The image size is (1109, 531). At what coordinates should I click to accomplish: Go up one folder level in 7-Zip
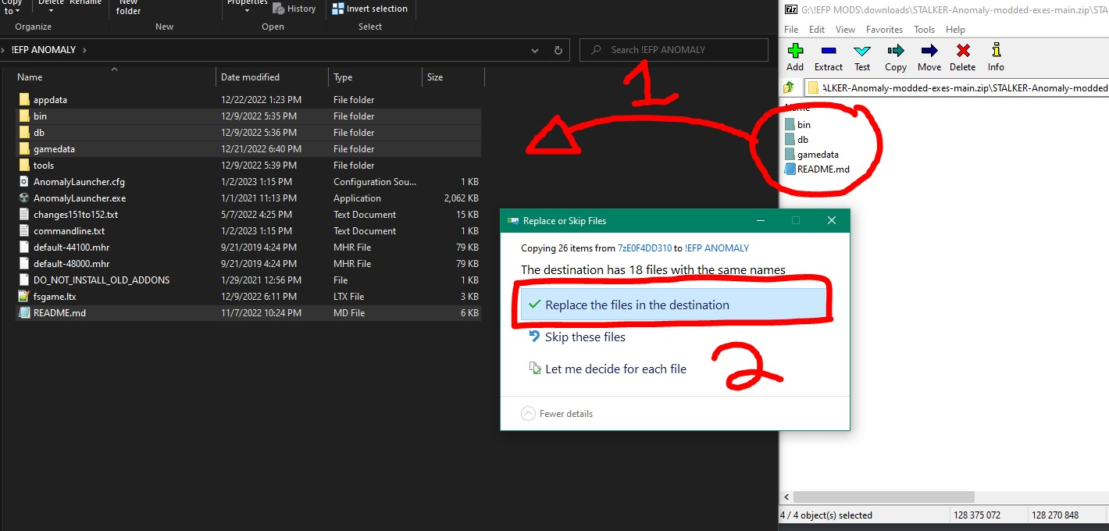[789, 87]
